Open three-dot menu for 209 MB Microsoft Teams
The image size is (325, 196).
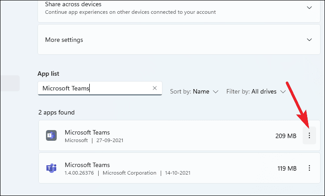click(x=309, y=135)
